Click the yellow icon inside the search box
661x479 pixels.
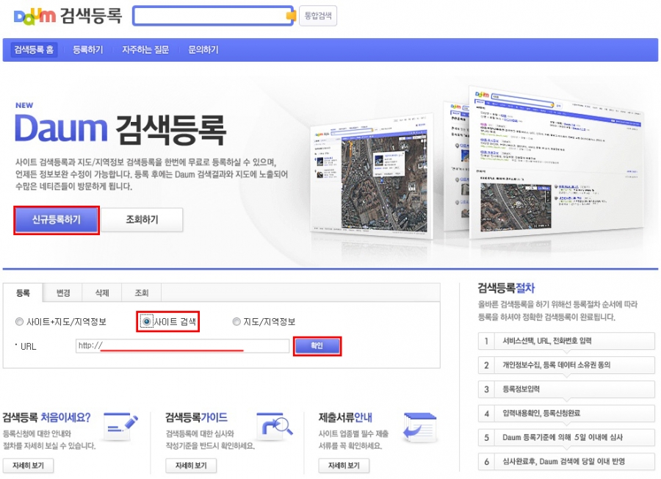[291, 15]
